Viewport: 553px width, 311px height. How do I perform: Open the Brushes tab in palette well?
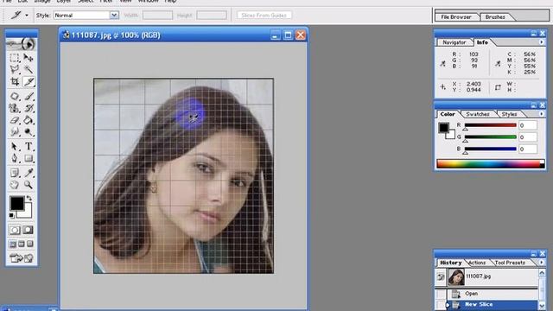(x=495, y=17)
